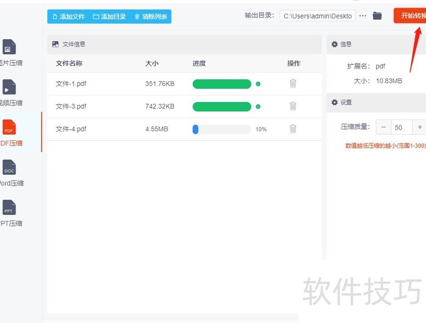The height and width of the screenshot is (323, 426).
Task: Open output folder via folder icon
Action: [x=377, y=16]
